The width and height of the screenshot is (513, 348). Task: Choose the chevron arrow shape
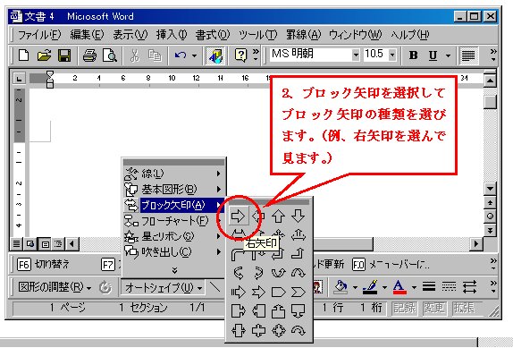click(298, 292)
